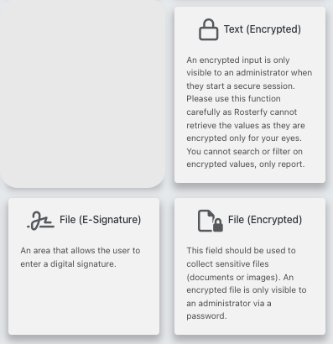The image size is (333, 344).
Task: Click the line '(documents or images). An'
Action: tap(240, 277)
